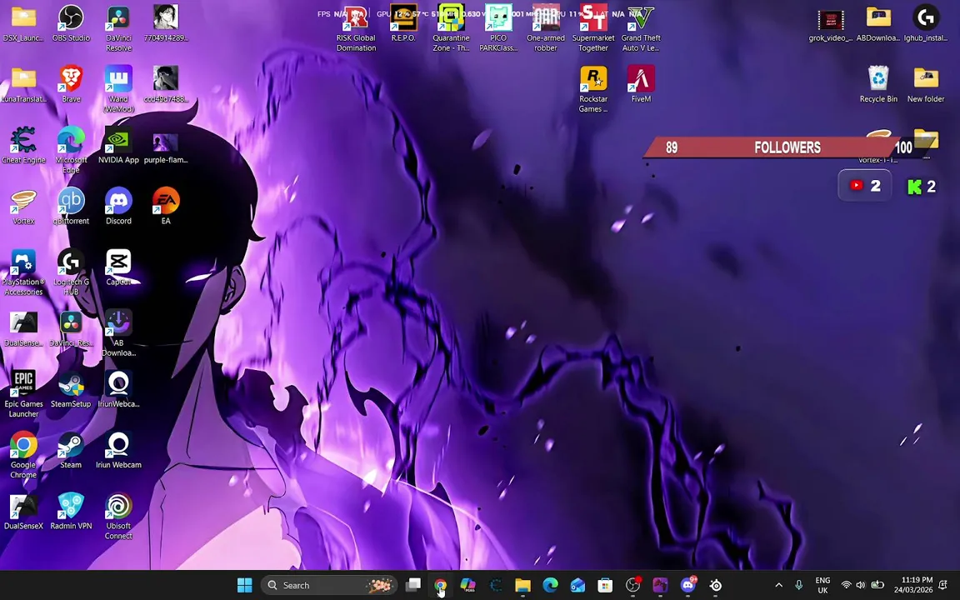The image size is (960, 600).
Task: Launch the Grand Theft Auto V shortcut
Action: [640, 29]
